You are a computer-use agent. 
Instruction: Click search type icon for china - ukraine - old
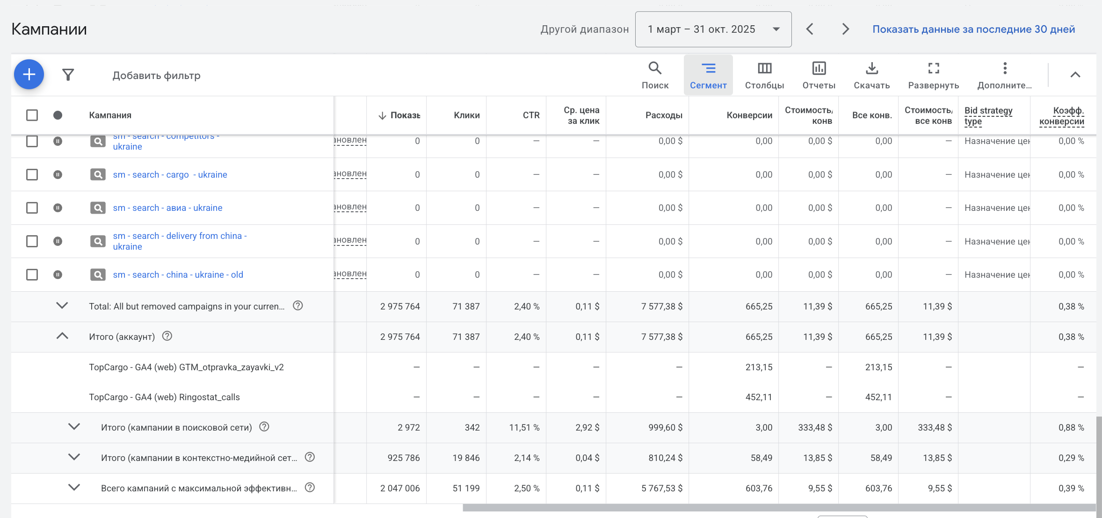coord(98,274)
